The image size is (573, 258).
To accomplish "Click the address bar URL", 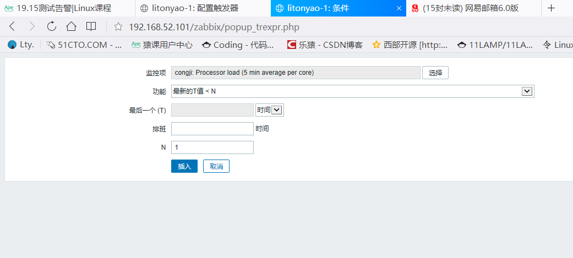I will click(214, 26).
